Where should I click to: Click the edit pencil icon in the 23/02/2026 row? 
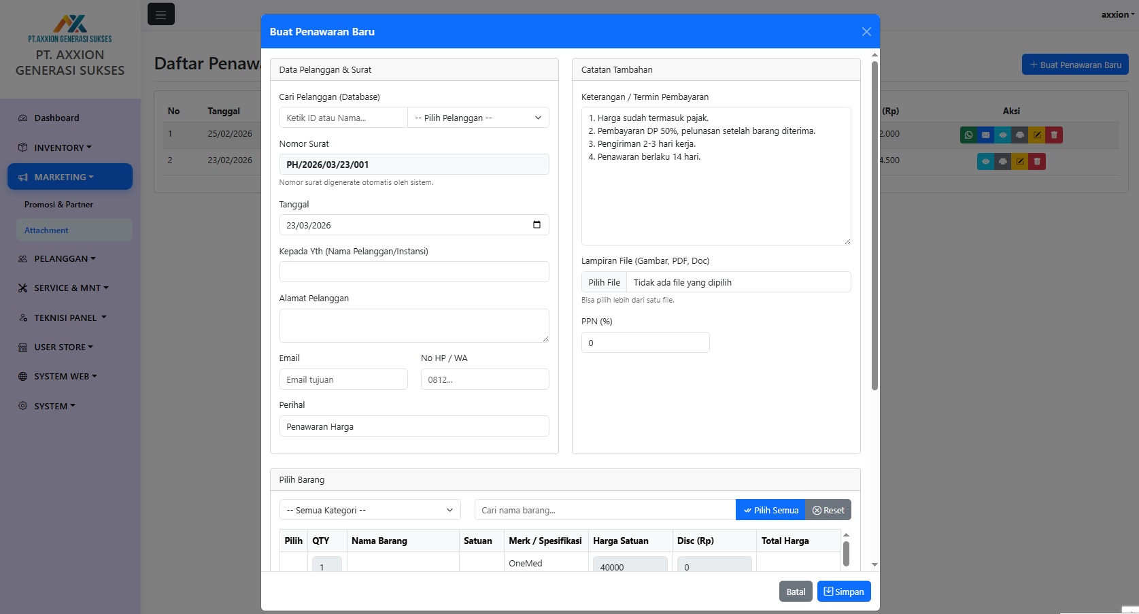[x=1020, y=161]
